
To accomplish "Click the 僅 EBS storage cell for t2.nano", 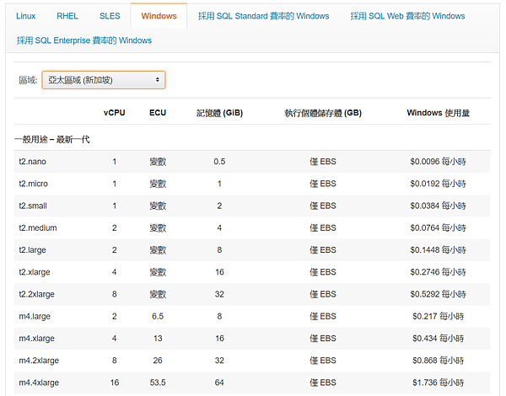I will pyautogui.click(x=323, y=162).
